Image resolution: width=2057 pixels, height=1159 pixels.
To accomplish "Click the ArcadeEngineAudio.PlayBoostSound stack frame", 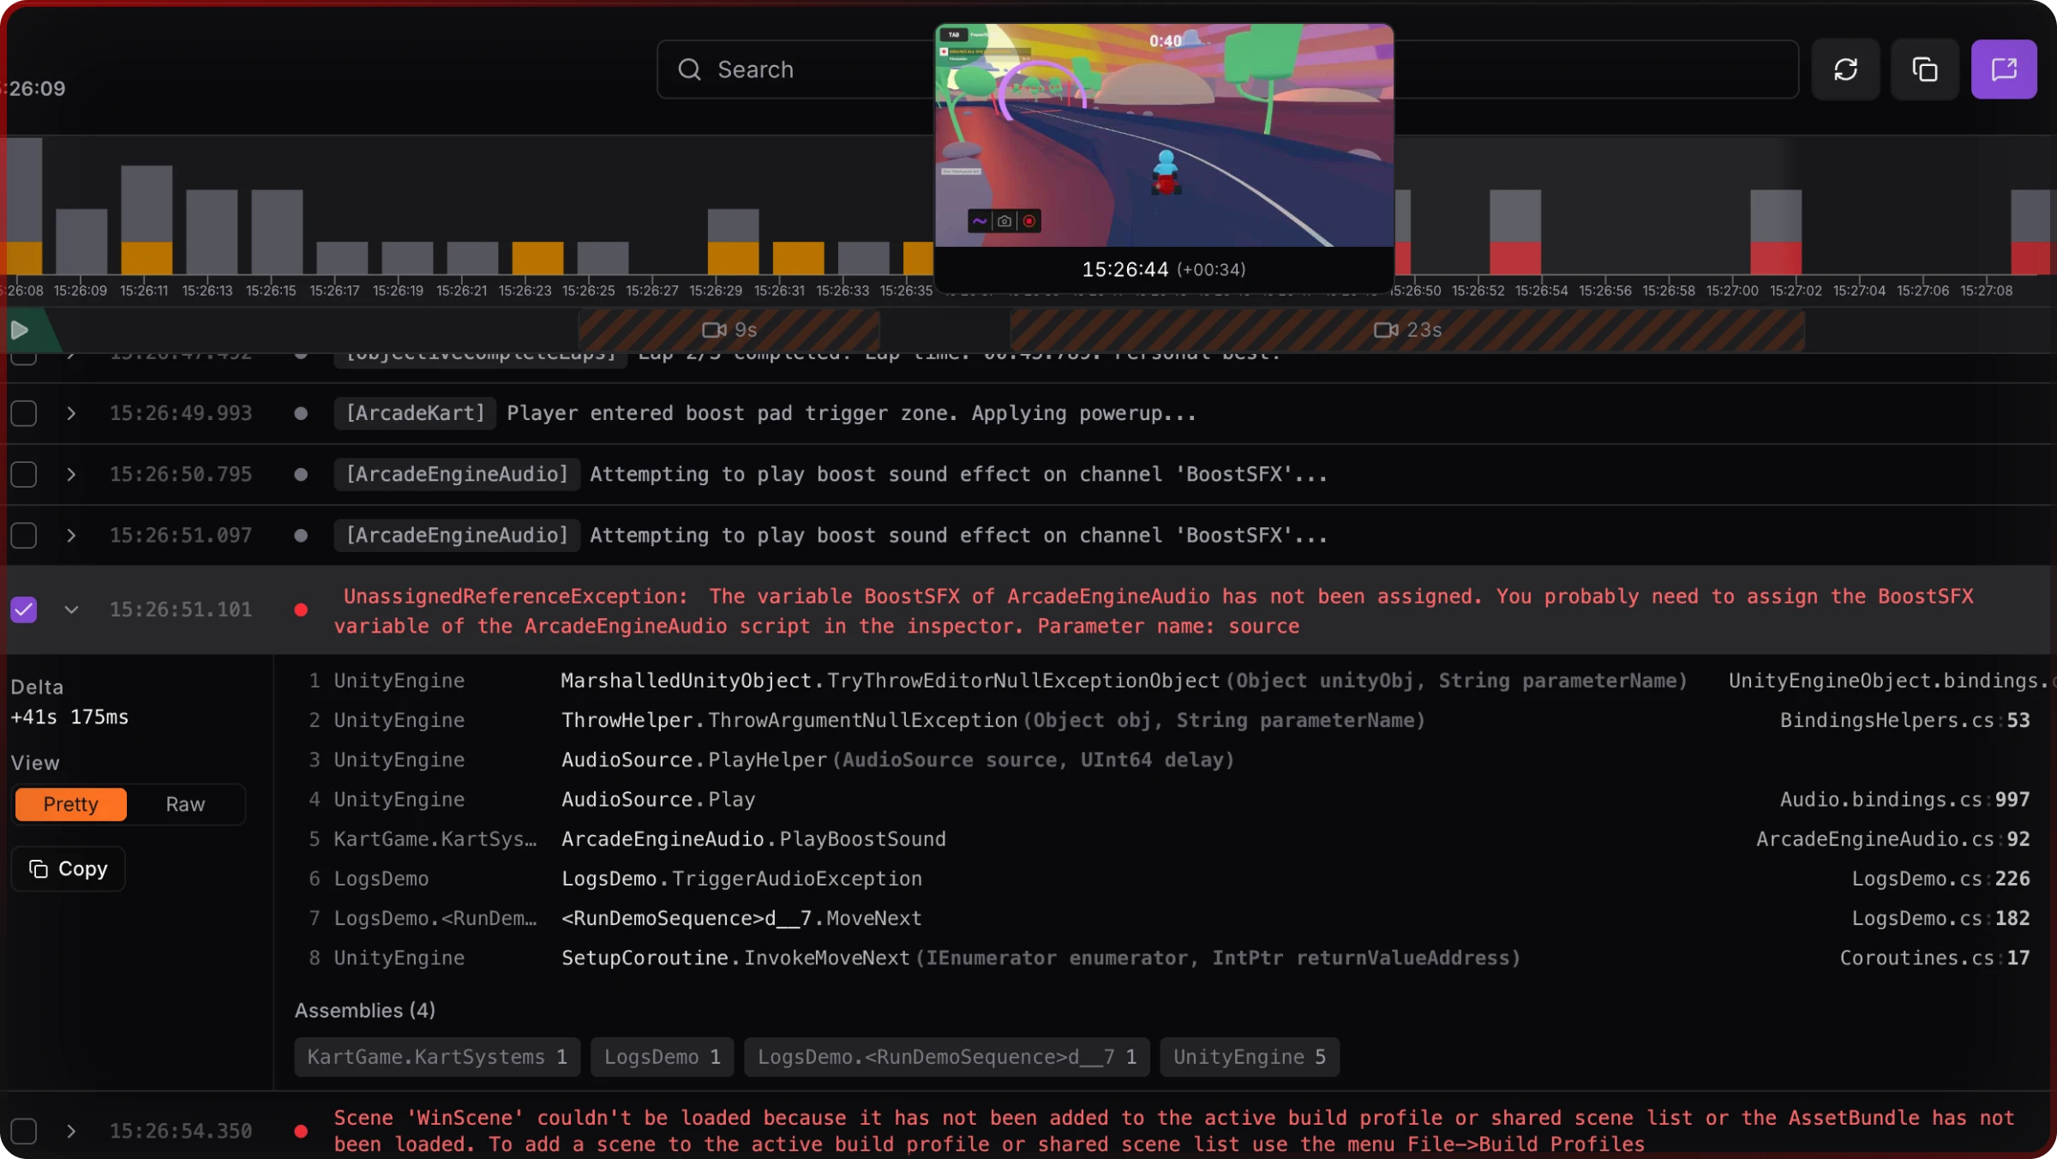I will click(753, 838).
